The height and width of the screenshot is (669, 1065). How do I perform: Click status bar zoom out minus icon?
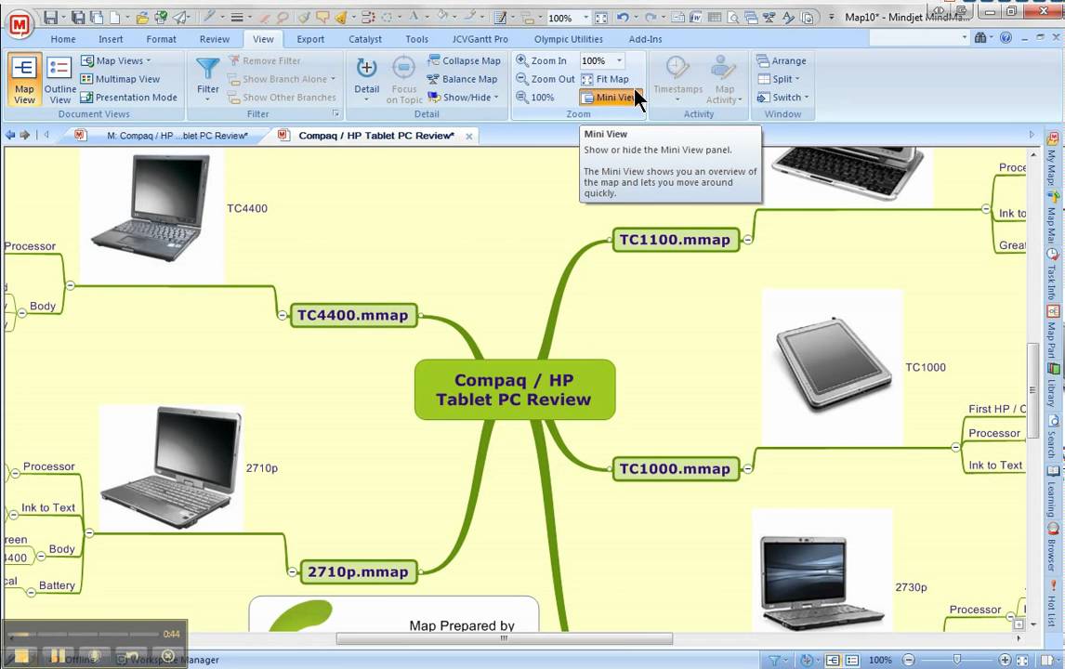pyautogui.click(x=909, y=660)
